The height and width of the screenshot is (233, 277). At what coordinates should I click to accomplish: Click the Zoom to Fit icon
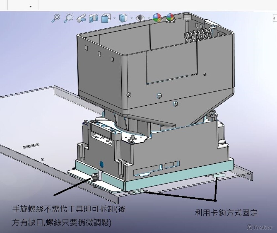(56, 18)
